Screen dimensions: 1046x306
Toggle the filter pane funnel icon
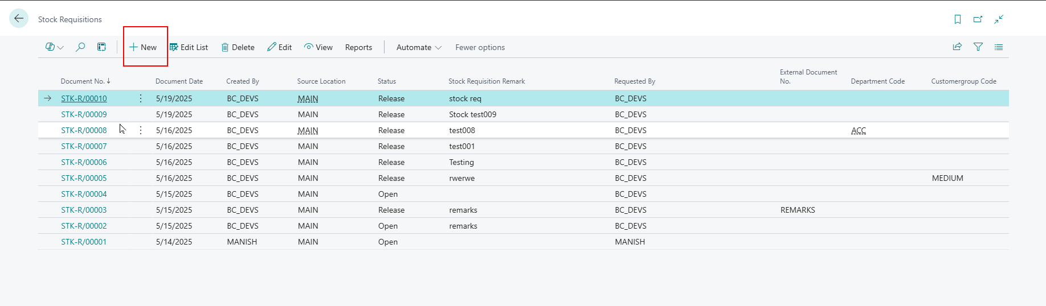[978, 47]
